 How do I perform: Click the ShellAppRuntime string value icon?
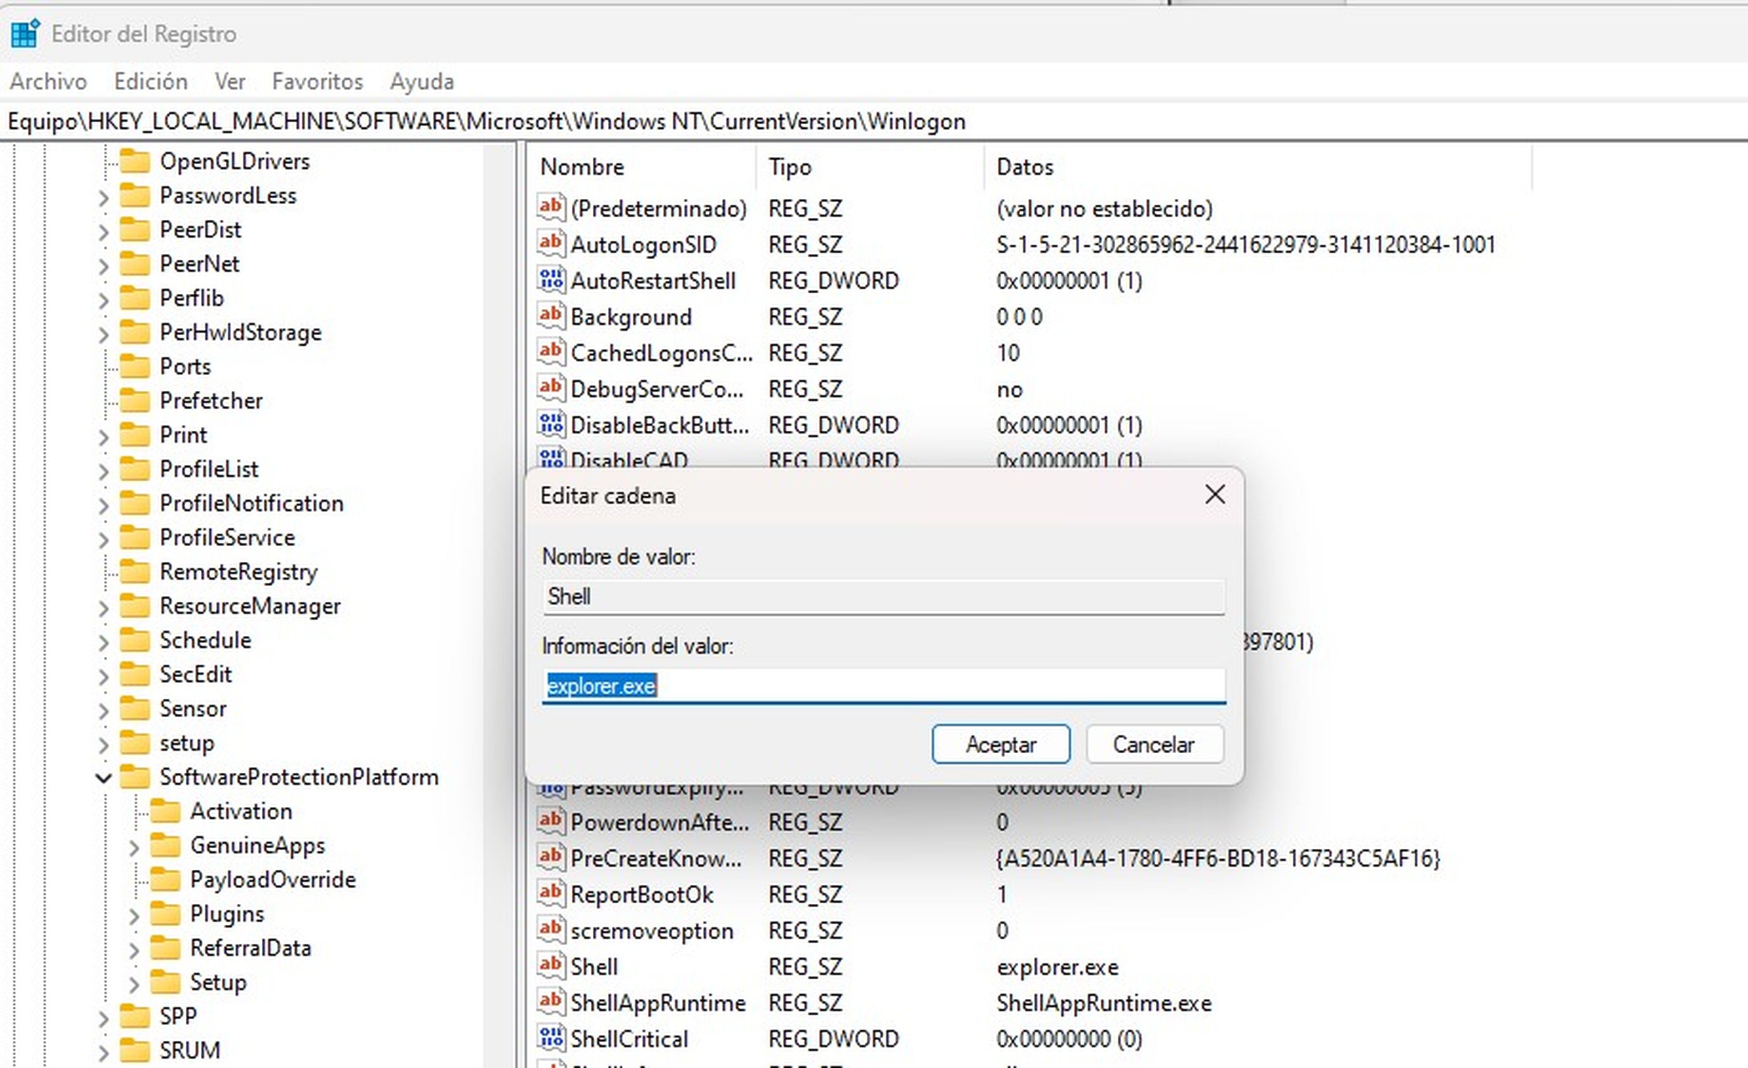550,1002
